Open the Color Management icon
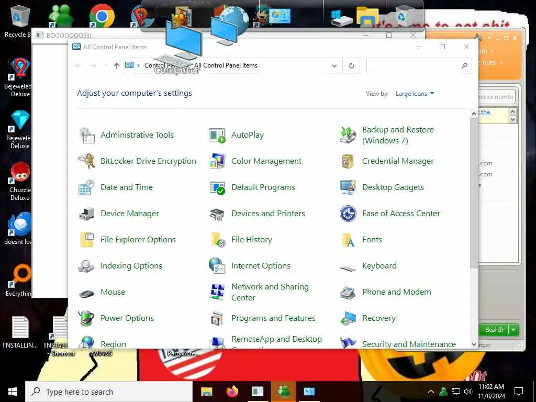536x402 pixels. click(217, 161)
